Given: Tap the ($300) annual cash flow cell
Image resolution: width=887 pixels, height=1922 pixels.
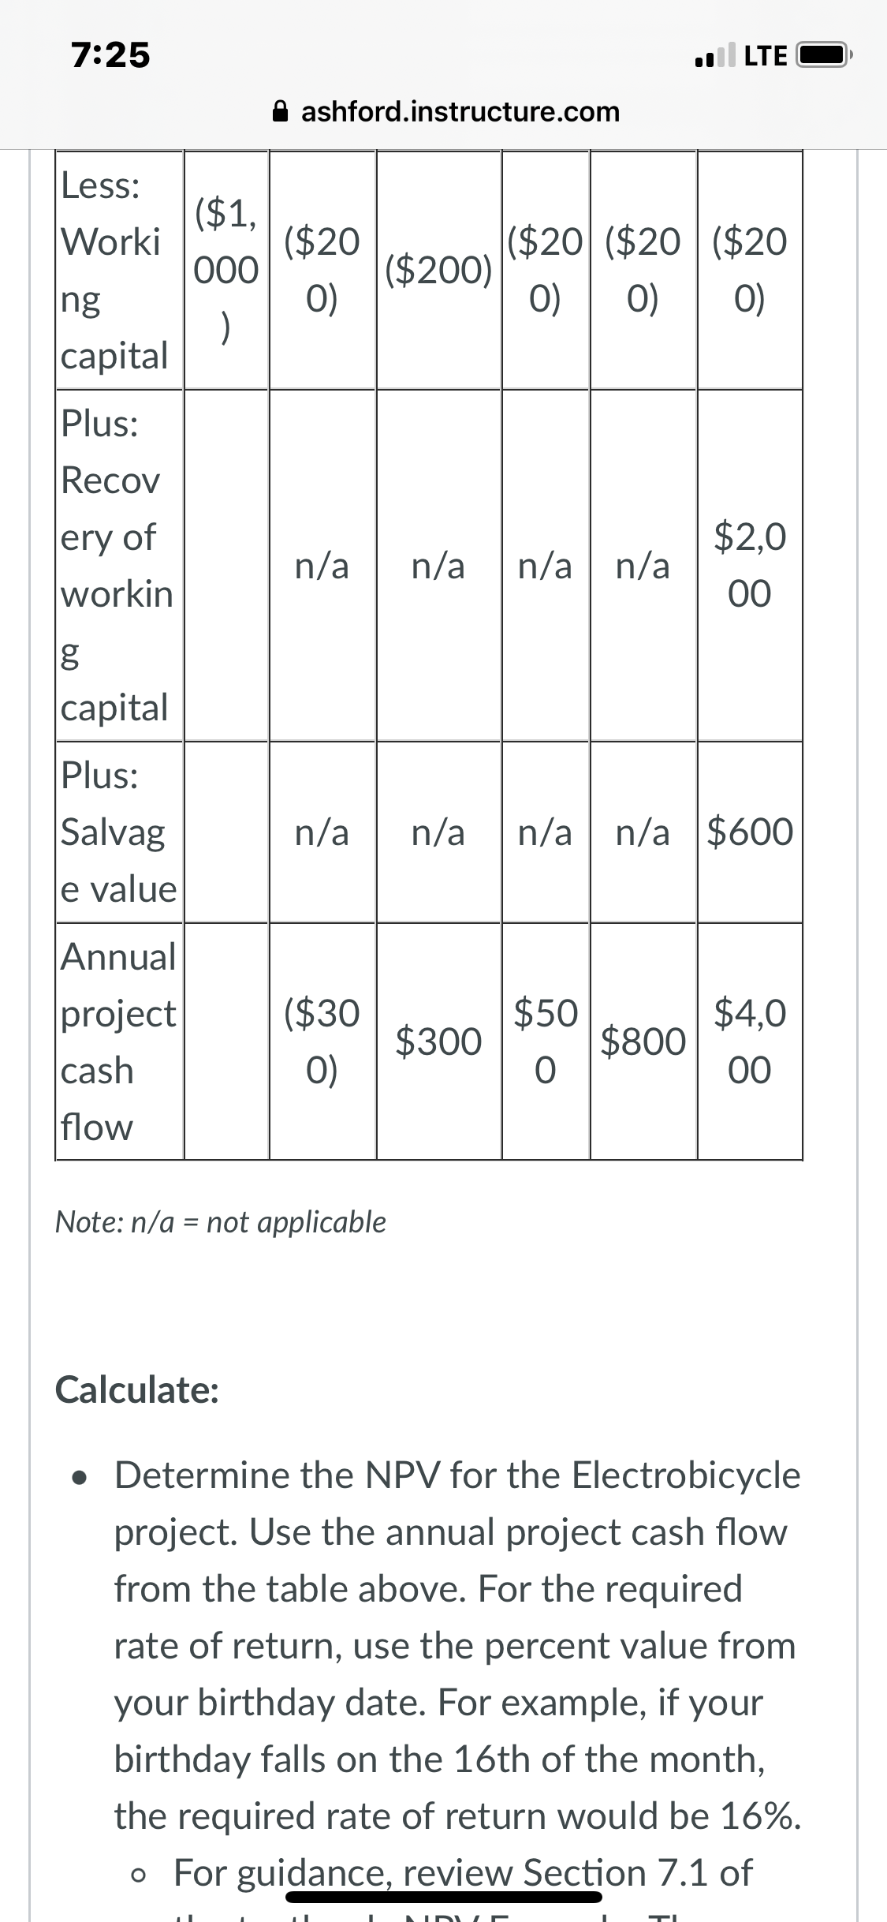Looking at the screenshot, I should [322, 1041].
